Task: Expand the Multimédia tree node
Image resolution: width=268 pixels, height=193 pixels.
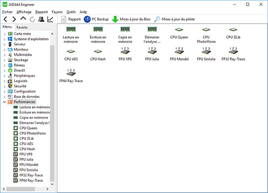Action: (x=4, y=55)
